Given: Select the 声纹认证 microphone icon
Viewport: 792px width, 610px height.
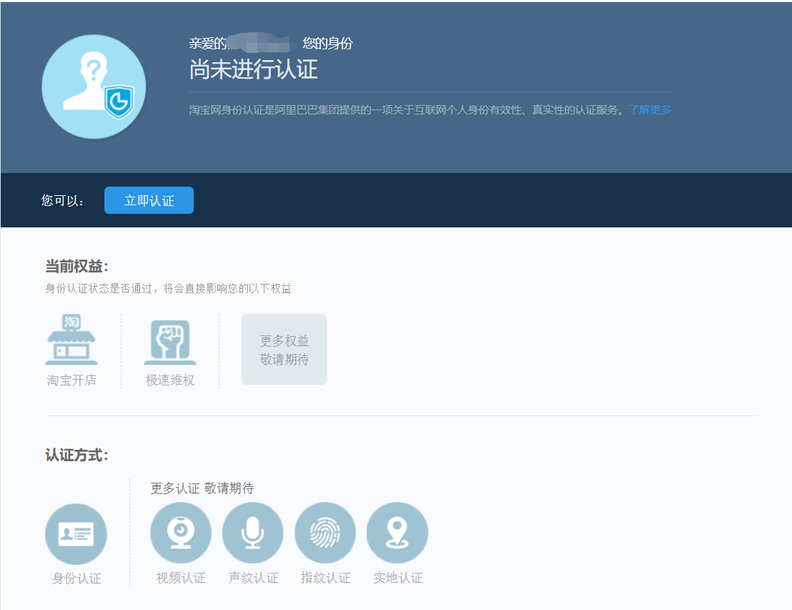Looking at the screenshot, I should pyautogui.click(x=253, y=532).
